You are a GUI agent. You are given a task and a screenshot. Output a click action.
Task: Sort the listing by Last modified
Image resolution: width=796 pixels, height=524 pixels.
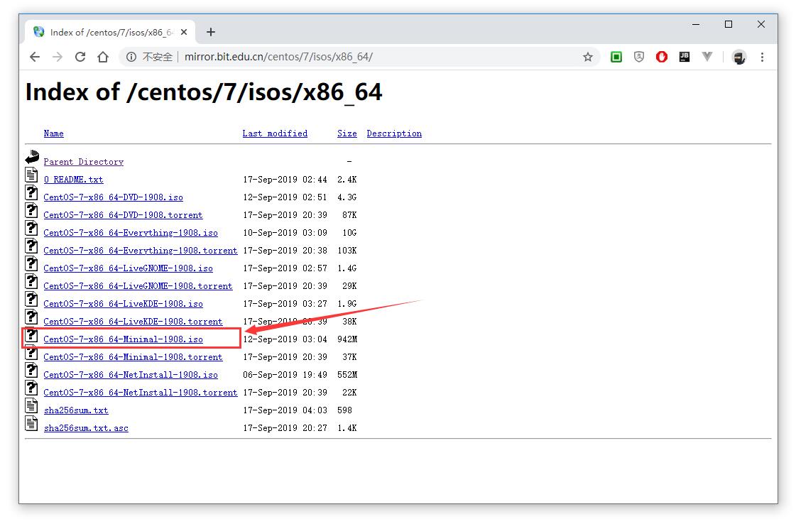coord(275,133)
